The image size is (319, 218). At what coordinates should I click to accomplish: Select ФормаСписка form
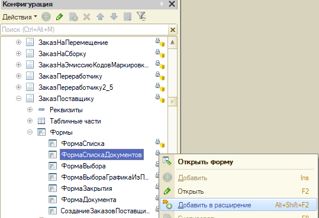(x=83, y=144)
